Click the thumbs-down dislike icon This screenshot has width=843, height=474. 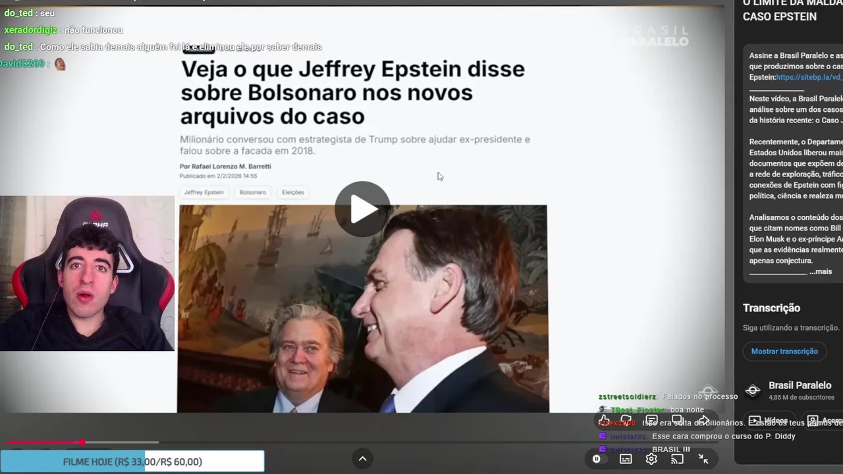pyautogui.click(x=626, y=420)
